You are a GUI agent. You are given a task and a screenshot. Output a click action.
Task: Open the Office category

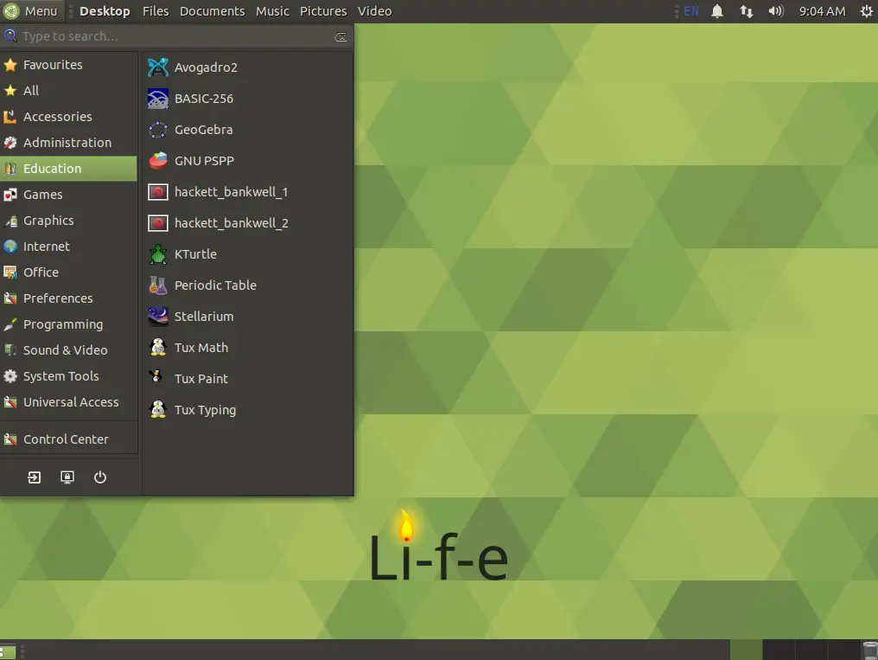pyautogui.click(x=68, y=272)
